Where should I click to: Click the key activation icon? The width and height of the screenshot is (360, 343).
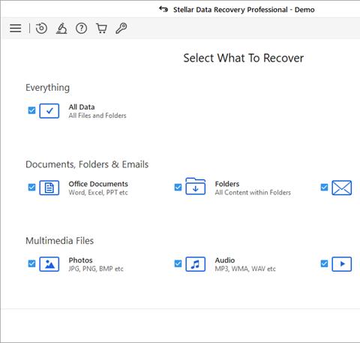coord(121,28)
